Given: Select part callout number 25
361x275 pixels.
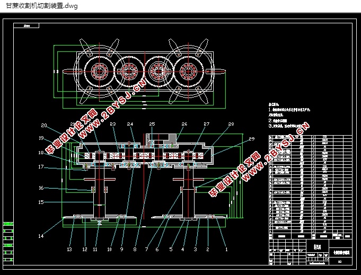Looking at the screenshot, I should coord(152,124).
